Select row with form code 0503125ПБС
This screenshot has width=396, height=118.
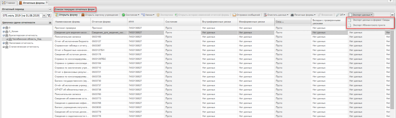(x=222, y=59)
